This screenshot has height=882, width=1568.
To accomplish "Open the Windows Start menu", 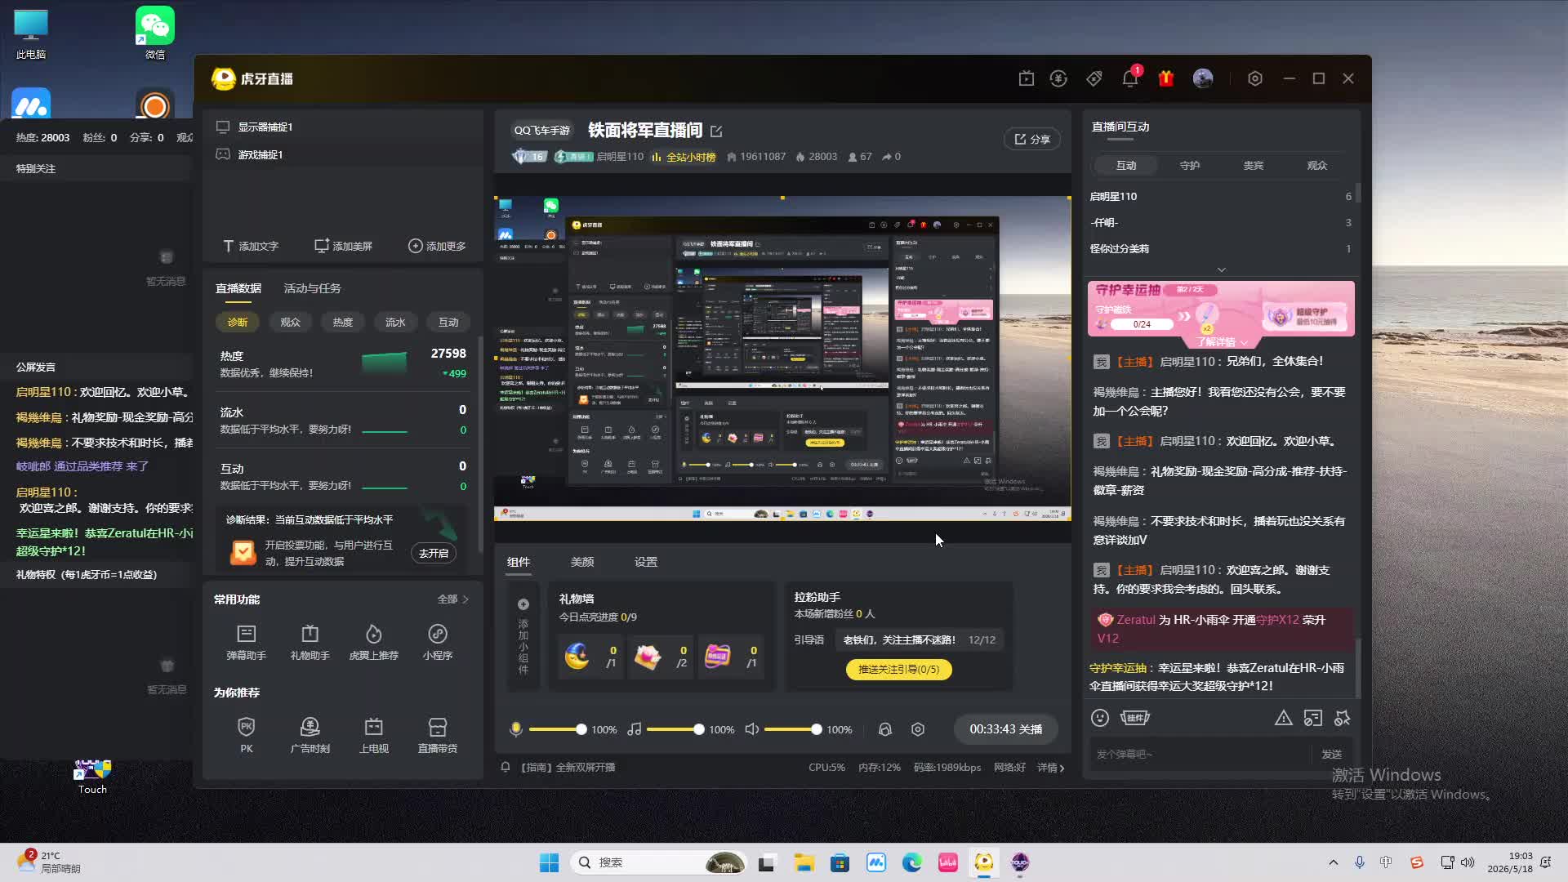I will click(x=550, y=862).
